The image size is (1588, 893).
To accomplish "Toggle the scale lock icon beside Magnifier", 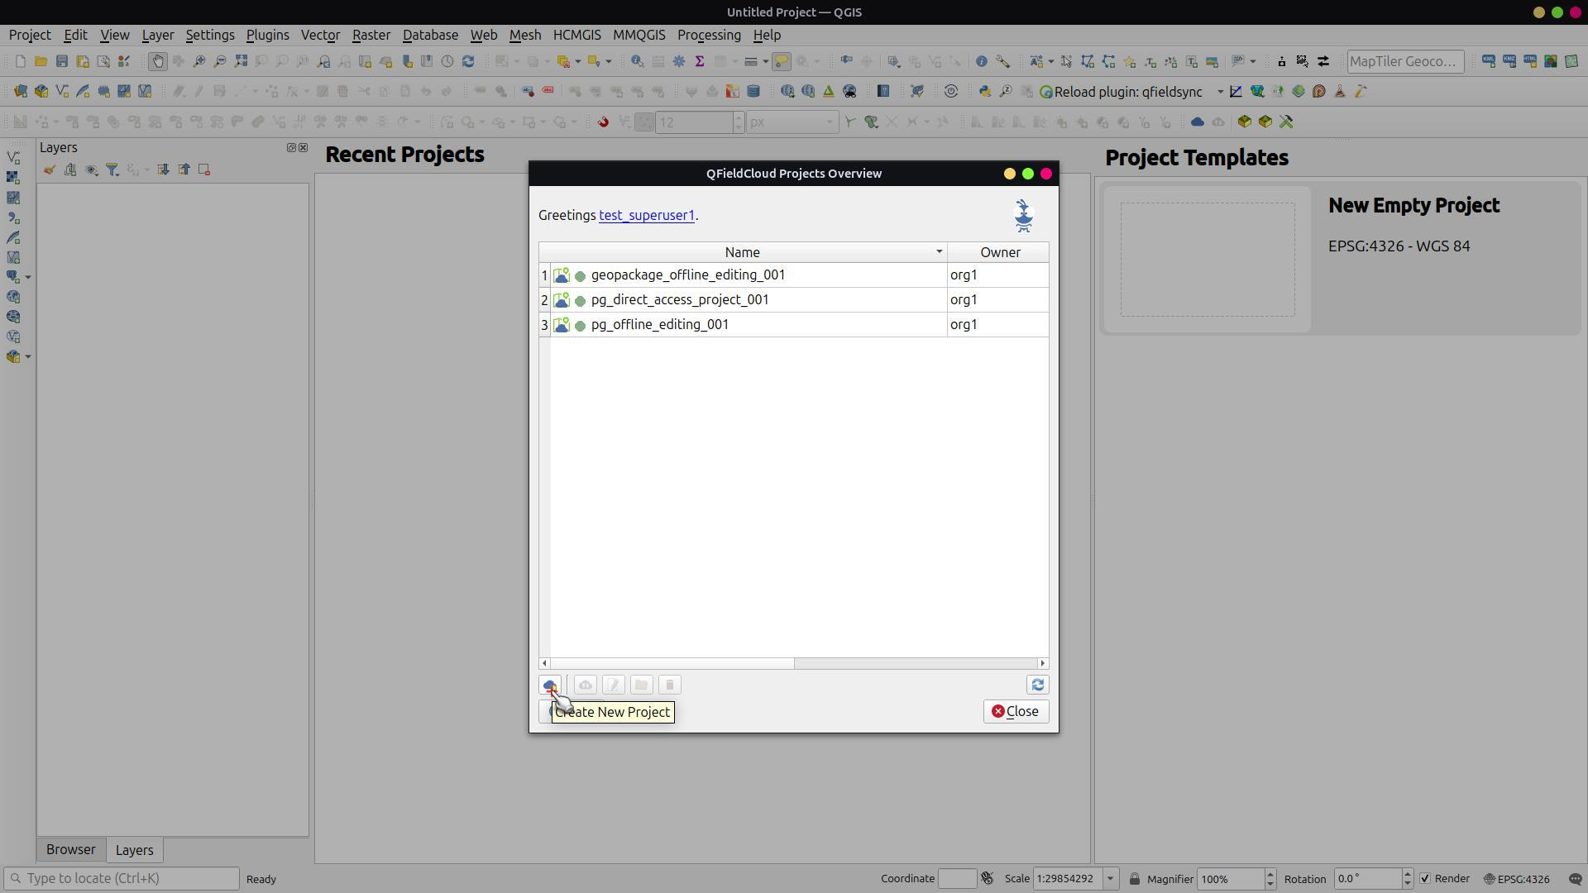I will tap(1134, 879).
